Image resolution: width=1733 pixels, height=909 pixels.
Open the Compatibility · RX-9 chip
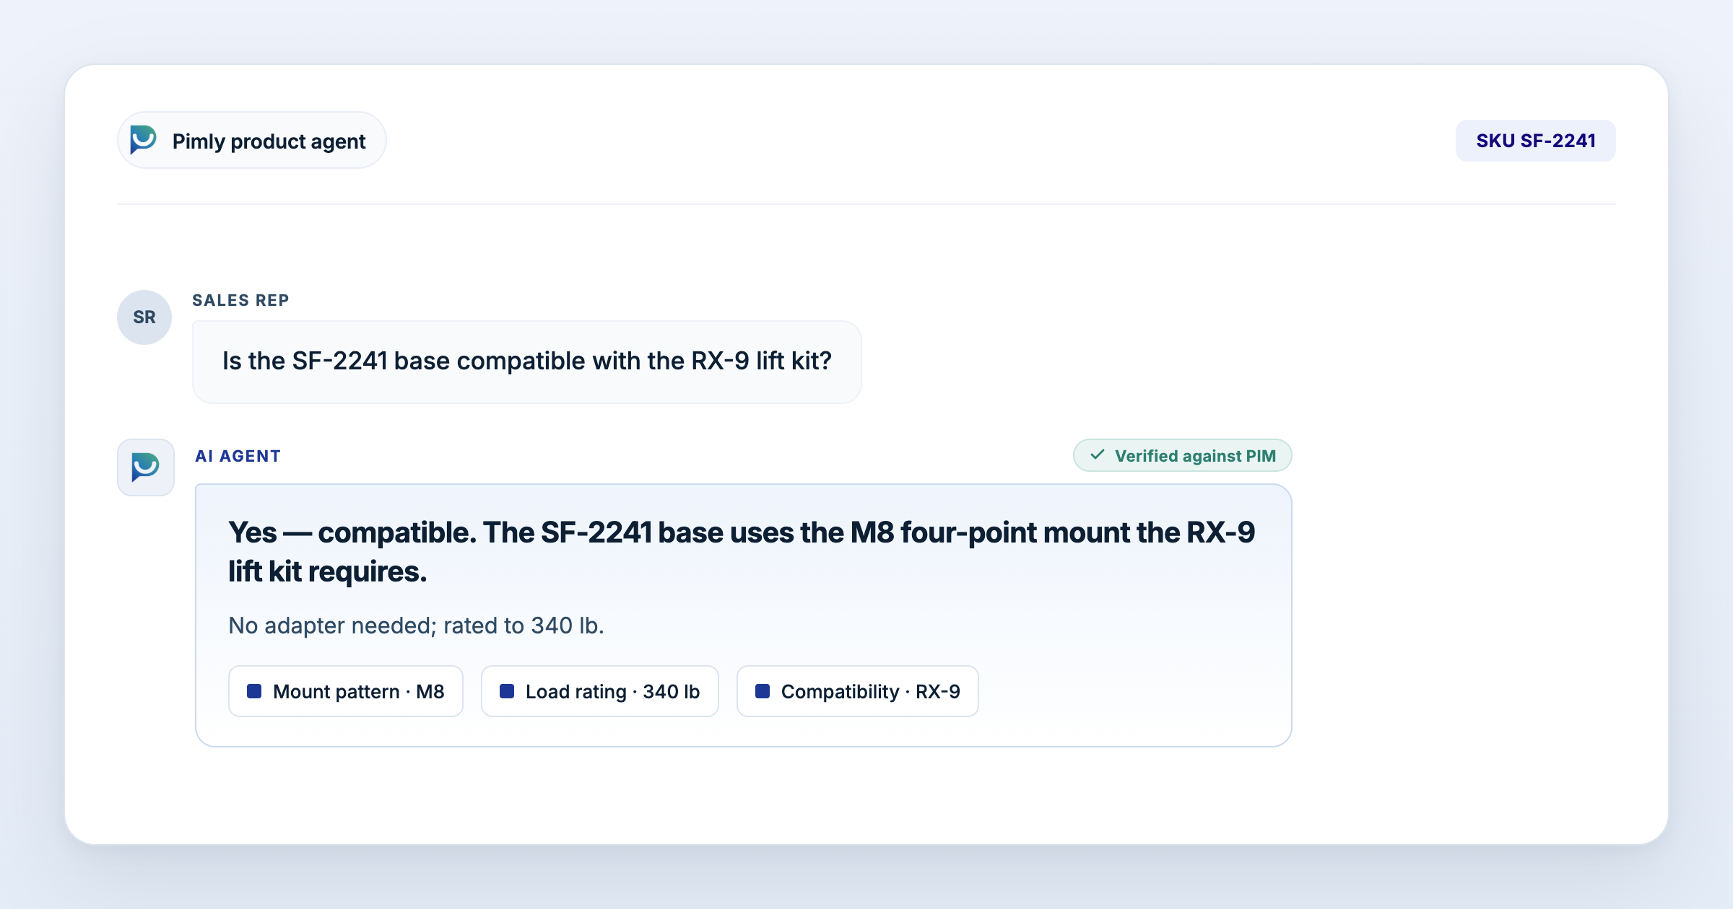click(858, 691)
